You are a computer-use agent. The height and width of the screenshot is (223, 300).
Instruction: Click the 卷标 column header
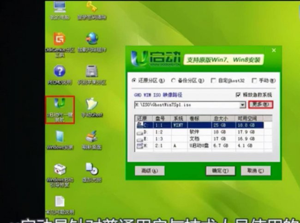coord(199,119)
